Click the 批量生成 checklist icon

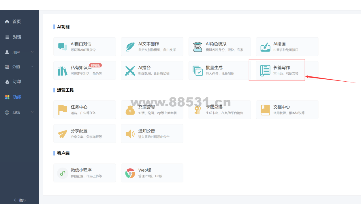coord(198,71)
